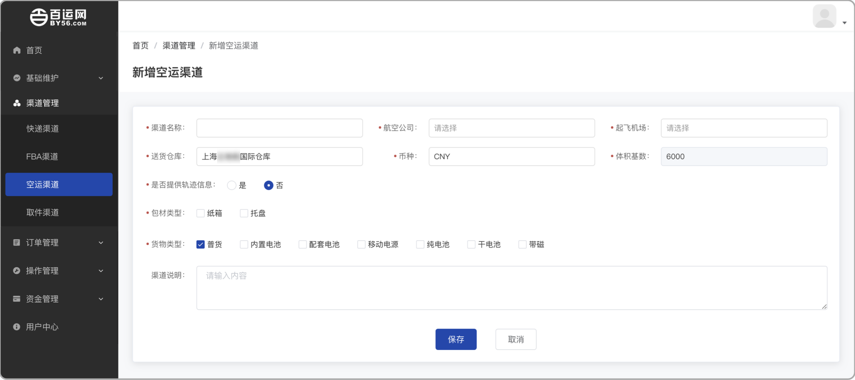Viewport: 855px width, 380px height.
Task: Open the 航空公司 dropdown
Action: tap(511, 128)
